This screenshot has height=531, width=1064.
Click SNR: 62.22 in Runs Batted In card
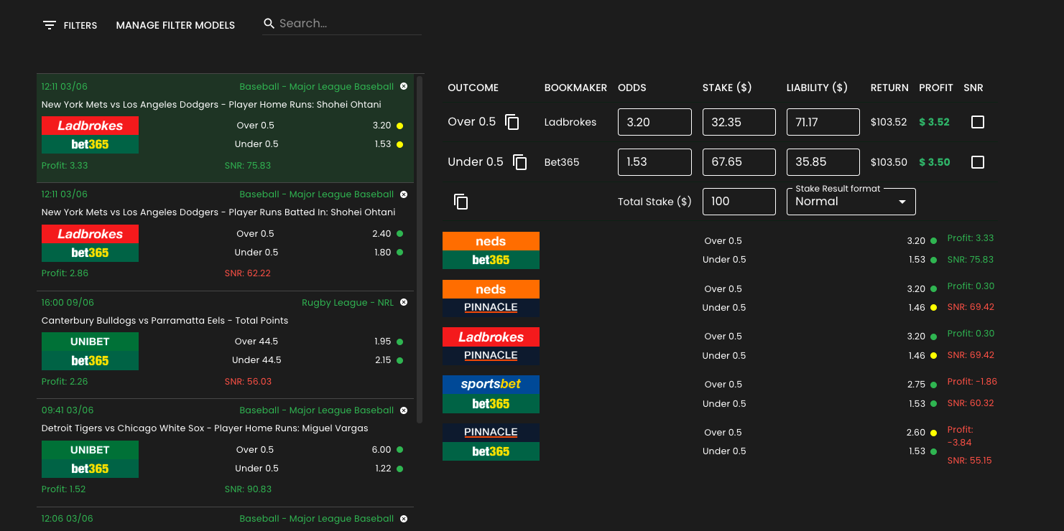click(247, 273)
